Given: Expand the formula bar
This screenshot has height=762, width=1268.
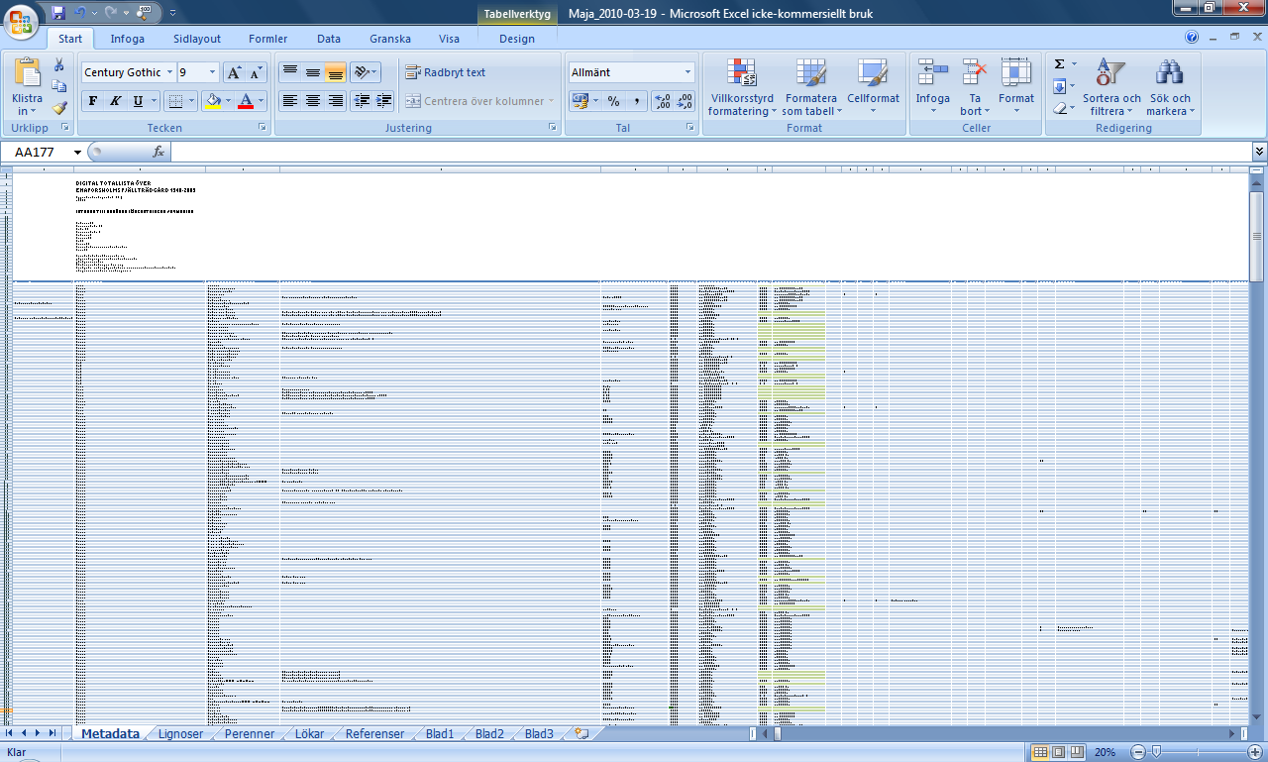Looking at the screenshot, I should pos(1259,152).
